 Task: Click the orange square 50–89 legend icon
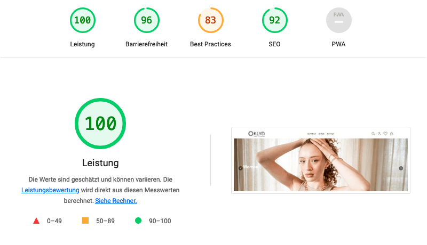click(x=85, y=220)
